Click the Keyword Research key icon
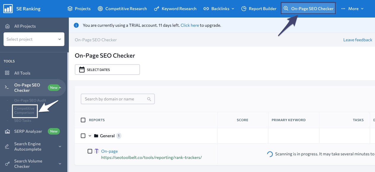The image size is (375, 172). 157,9
